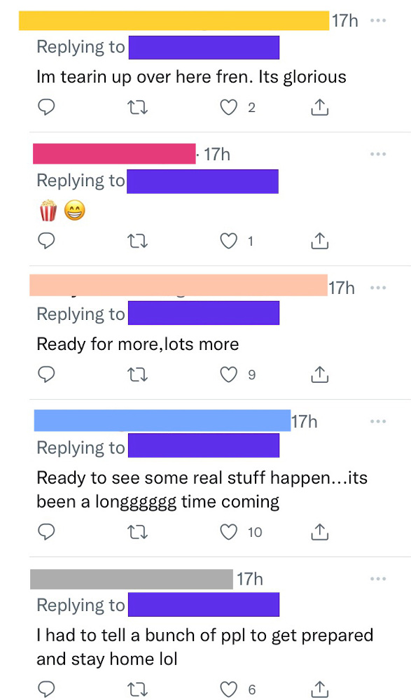Share the "Ready for more" tweet
This screenshot has height=700, width=411.
tap(320, 374)
